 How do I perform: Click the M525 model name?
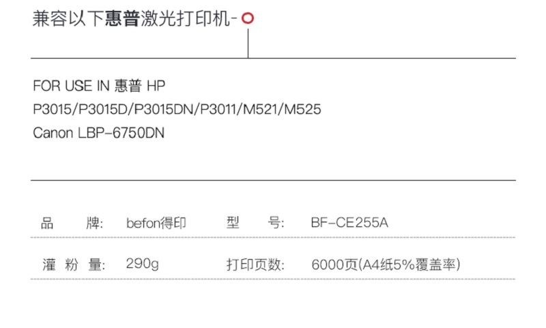point(302,110)
